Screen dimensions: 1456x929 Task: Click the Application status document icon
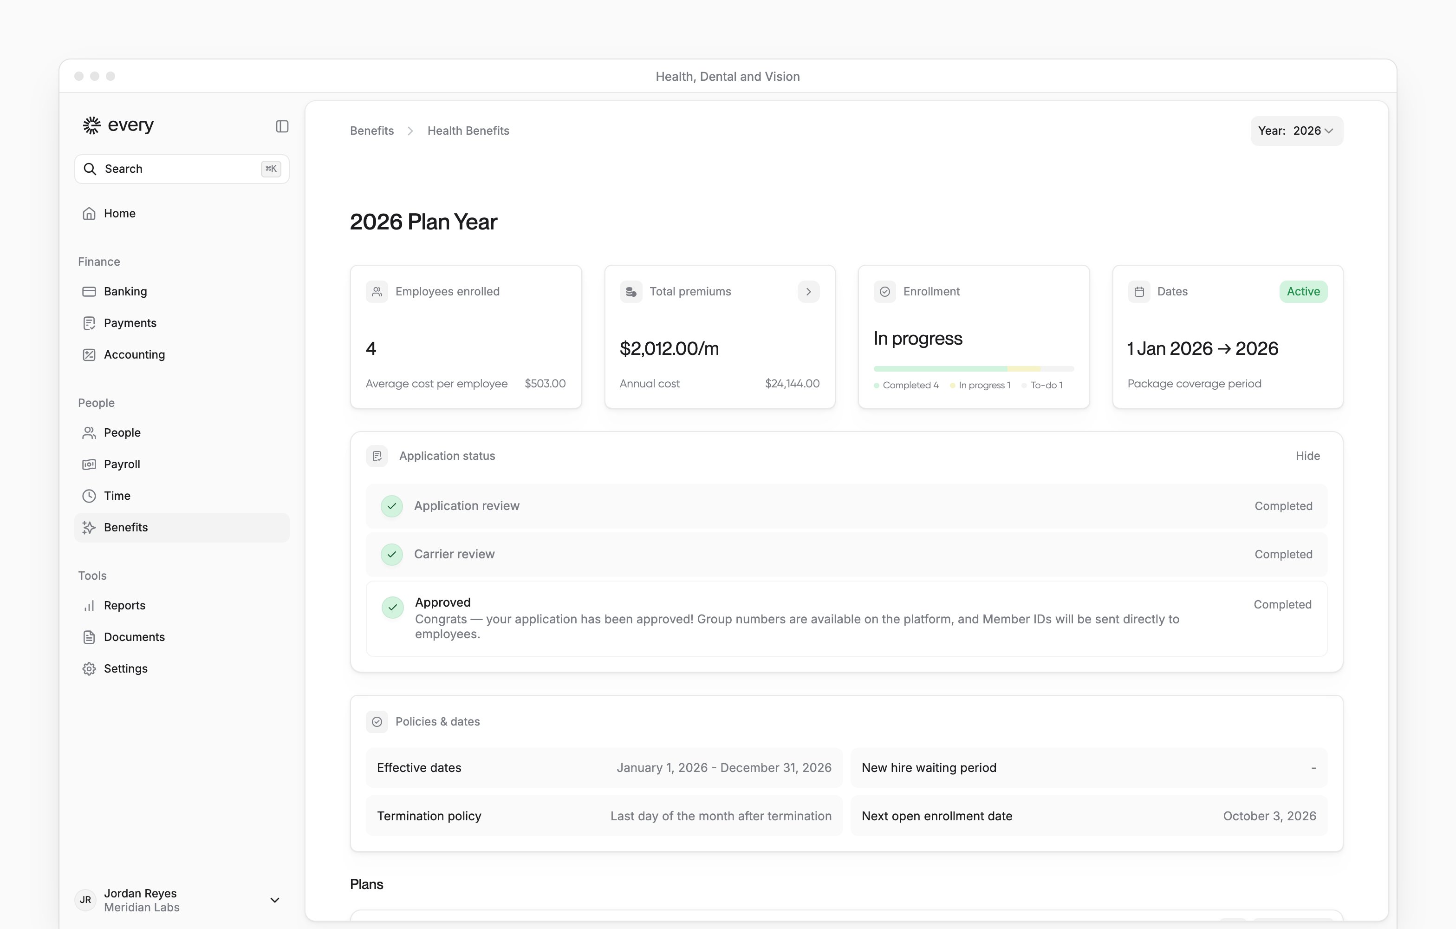point(377,456)
